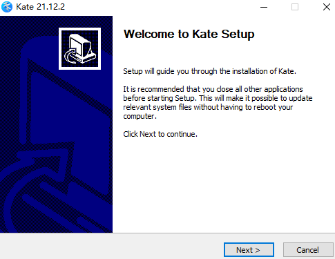Viewport: 335px width, 259px height.
Task: Click the greyed-out maximize window button
Action: pos(295,7)
